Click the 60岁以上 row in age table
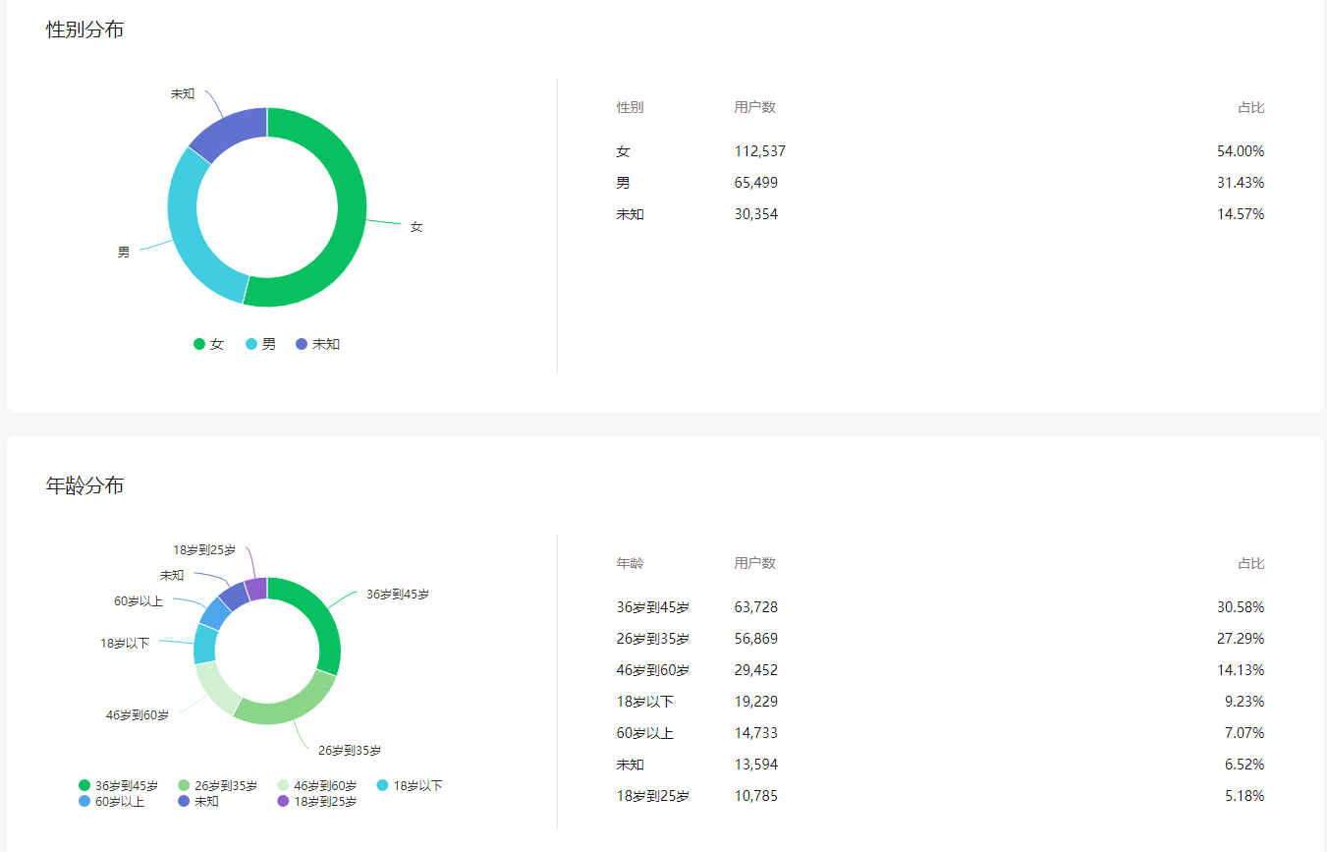Viewport: 1327px width, 852px height. [941, 733]
